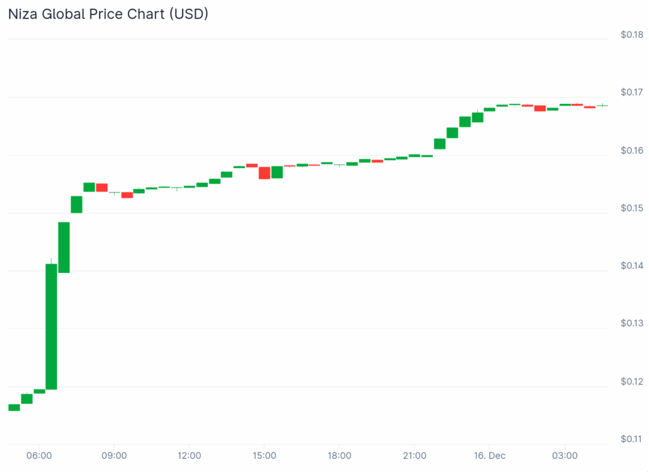
Task: Click the $0.17 price axis label
Action: coord(631,92)
